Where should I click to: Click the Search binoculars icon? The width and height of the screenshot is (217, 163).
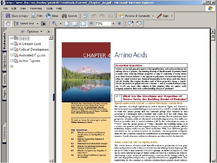tap(64, 16)
